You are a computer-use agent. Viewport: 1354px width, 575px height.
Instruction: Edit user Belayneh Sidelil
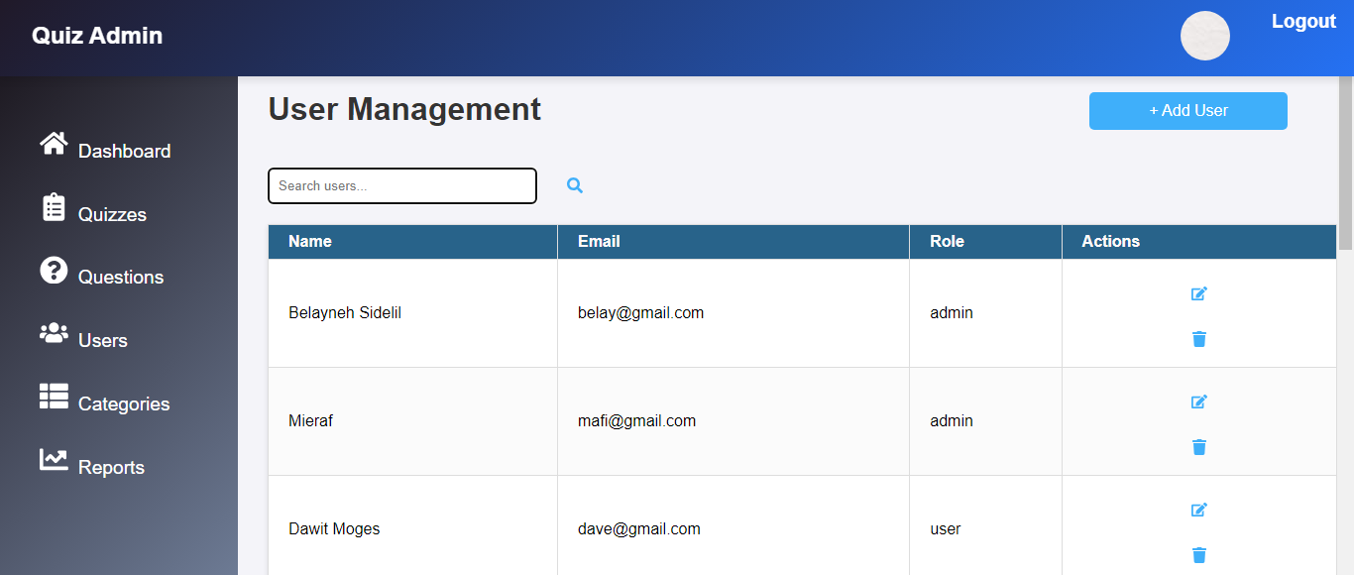1198,293
